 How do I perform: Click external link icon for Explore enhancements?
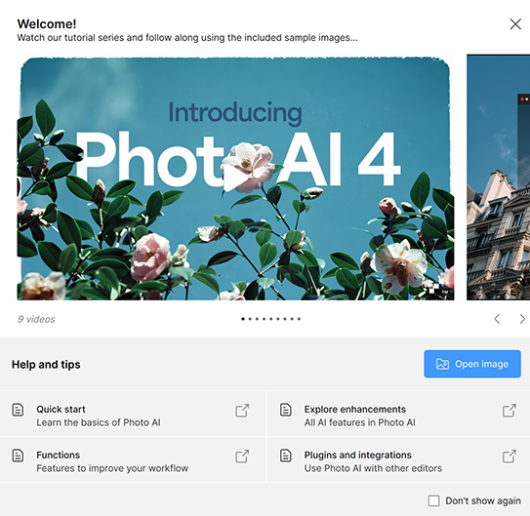(510, 411)
